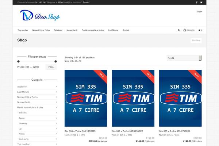
Task: Grab the maximum price slider handle
Action: [55, 61]
